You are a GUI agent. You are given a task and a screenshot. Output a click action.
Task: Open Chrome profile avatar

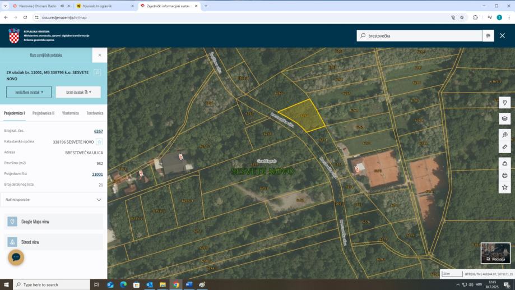tap(499, 17)
